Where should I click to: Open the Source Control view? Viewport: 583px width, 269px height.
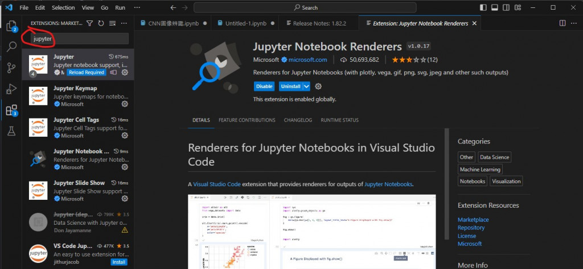point(11,68)
